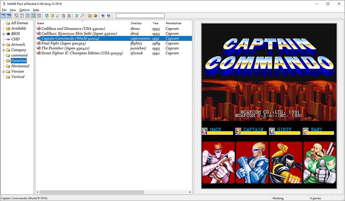Select "Final Fight (Japan 900305)" game
The width and height of the screenshot is (345, 201).
pos(63,43)
